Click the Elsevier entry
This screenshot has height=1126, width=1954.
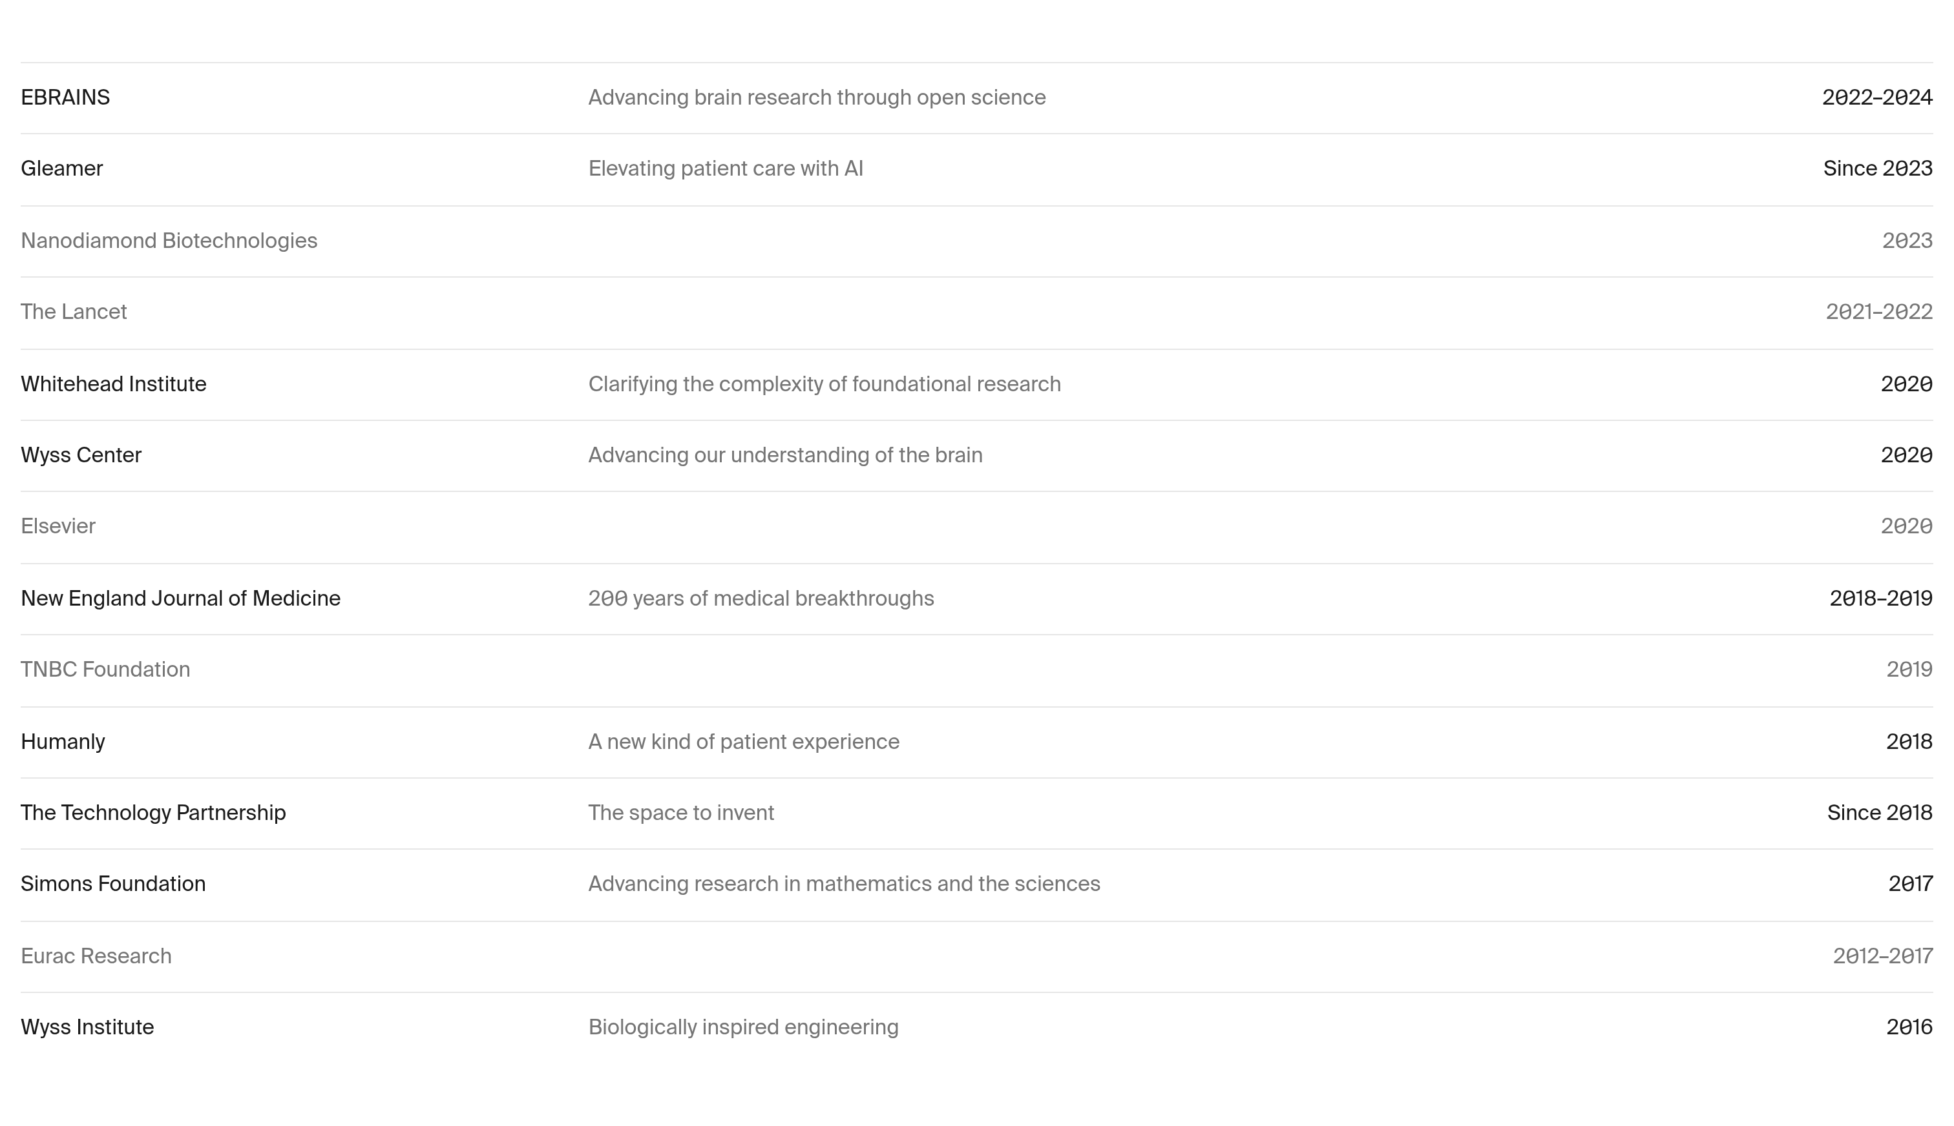[58, 527]
